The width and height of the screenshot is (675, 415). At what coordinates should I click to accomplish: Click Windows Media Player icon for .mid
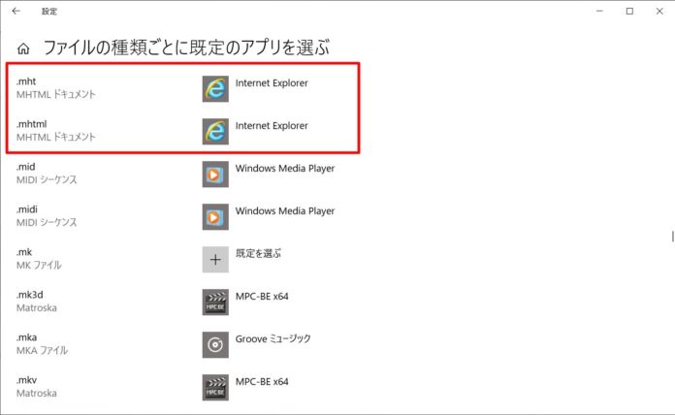tap(215, 174)
